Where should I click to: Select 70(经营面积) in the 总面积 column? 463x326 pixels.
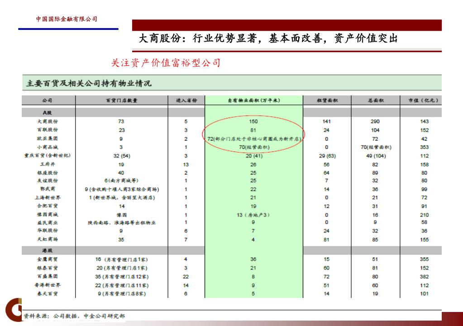[376, 147]
